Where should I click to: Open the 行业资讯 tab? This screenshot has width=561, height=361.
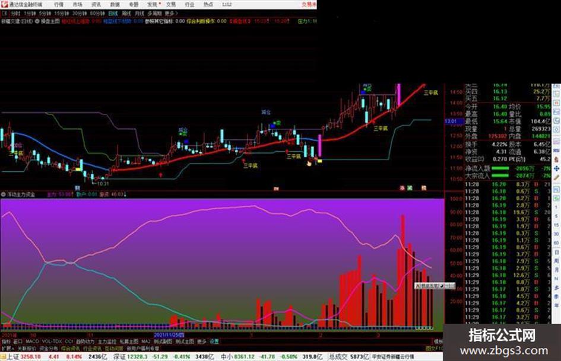point(92,349)
